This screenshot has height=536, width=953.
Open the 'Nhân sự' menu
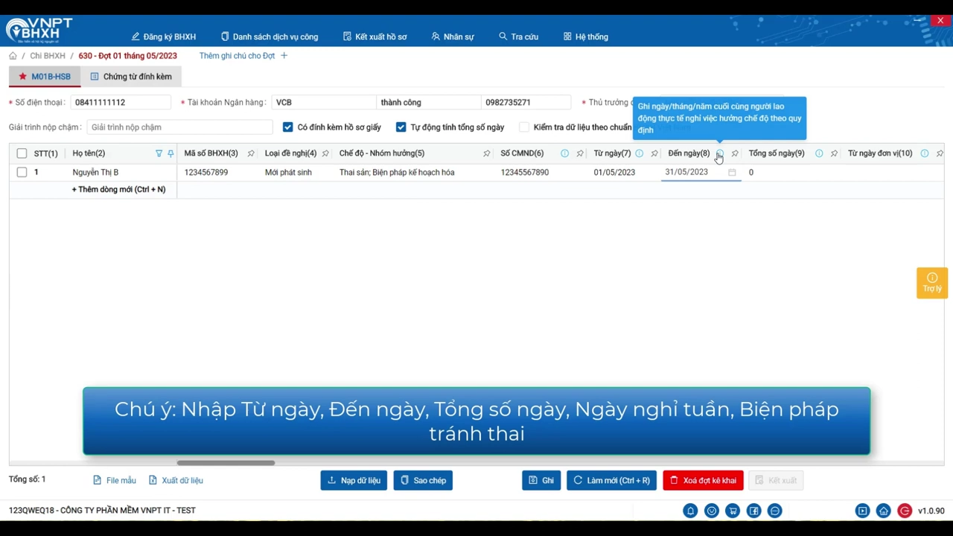click(453, 36)
